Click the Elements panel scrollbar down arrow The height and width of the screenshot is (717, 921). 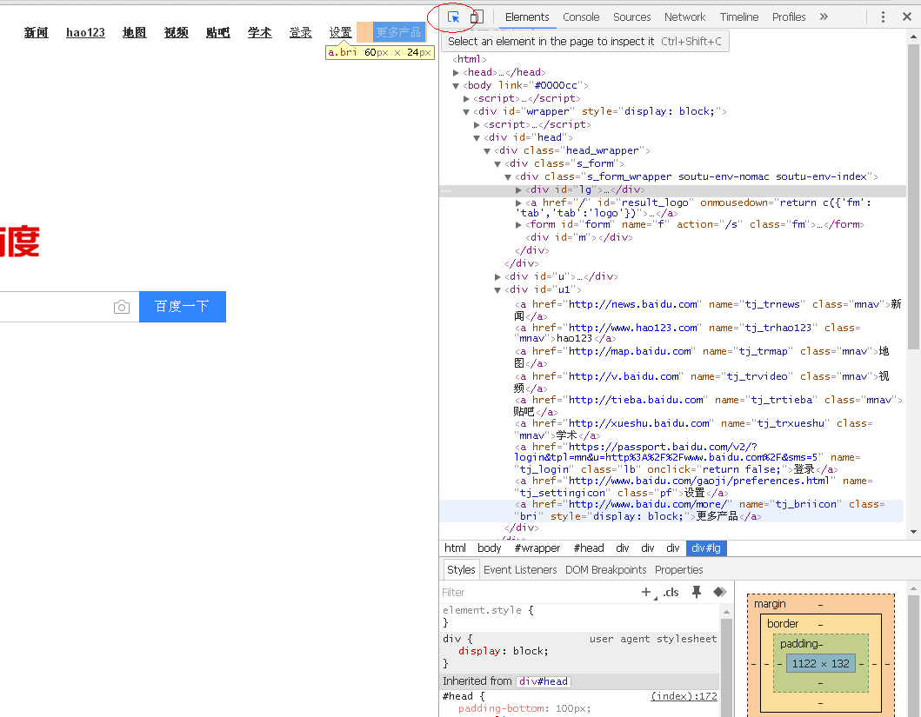913,532
